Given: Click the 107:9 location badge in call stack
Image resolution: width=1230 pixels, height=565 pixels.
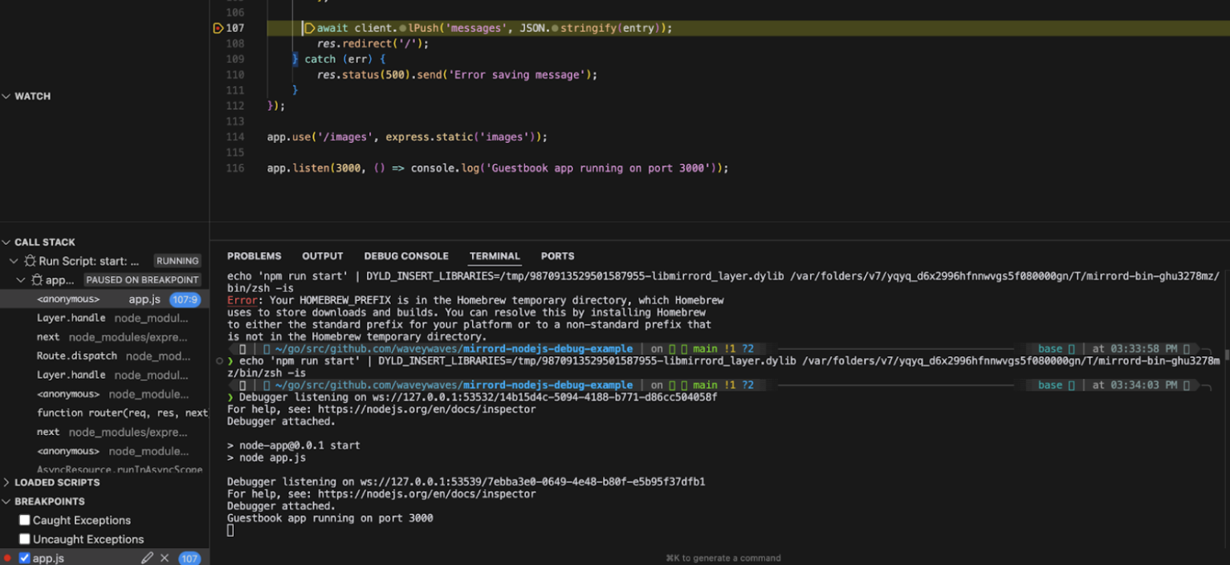Looking at the screenshot, I should (185, 299).
